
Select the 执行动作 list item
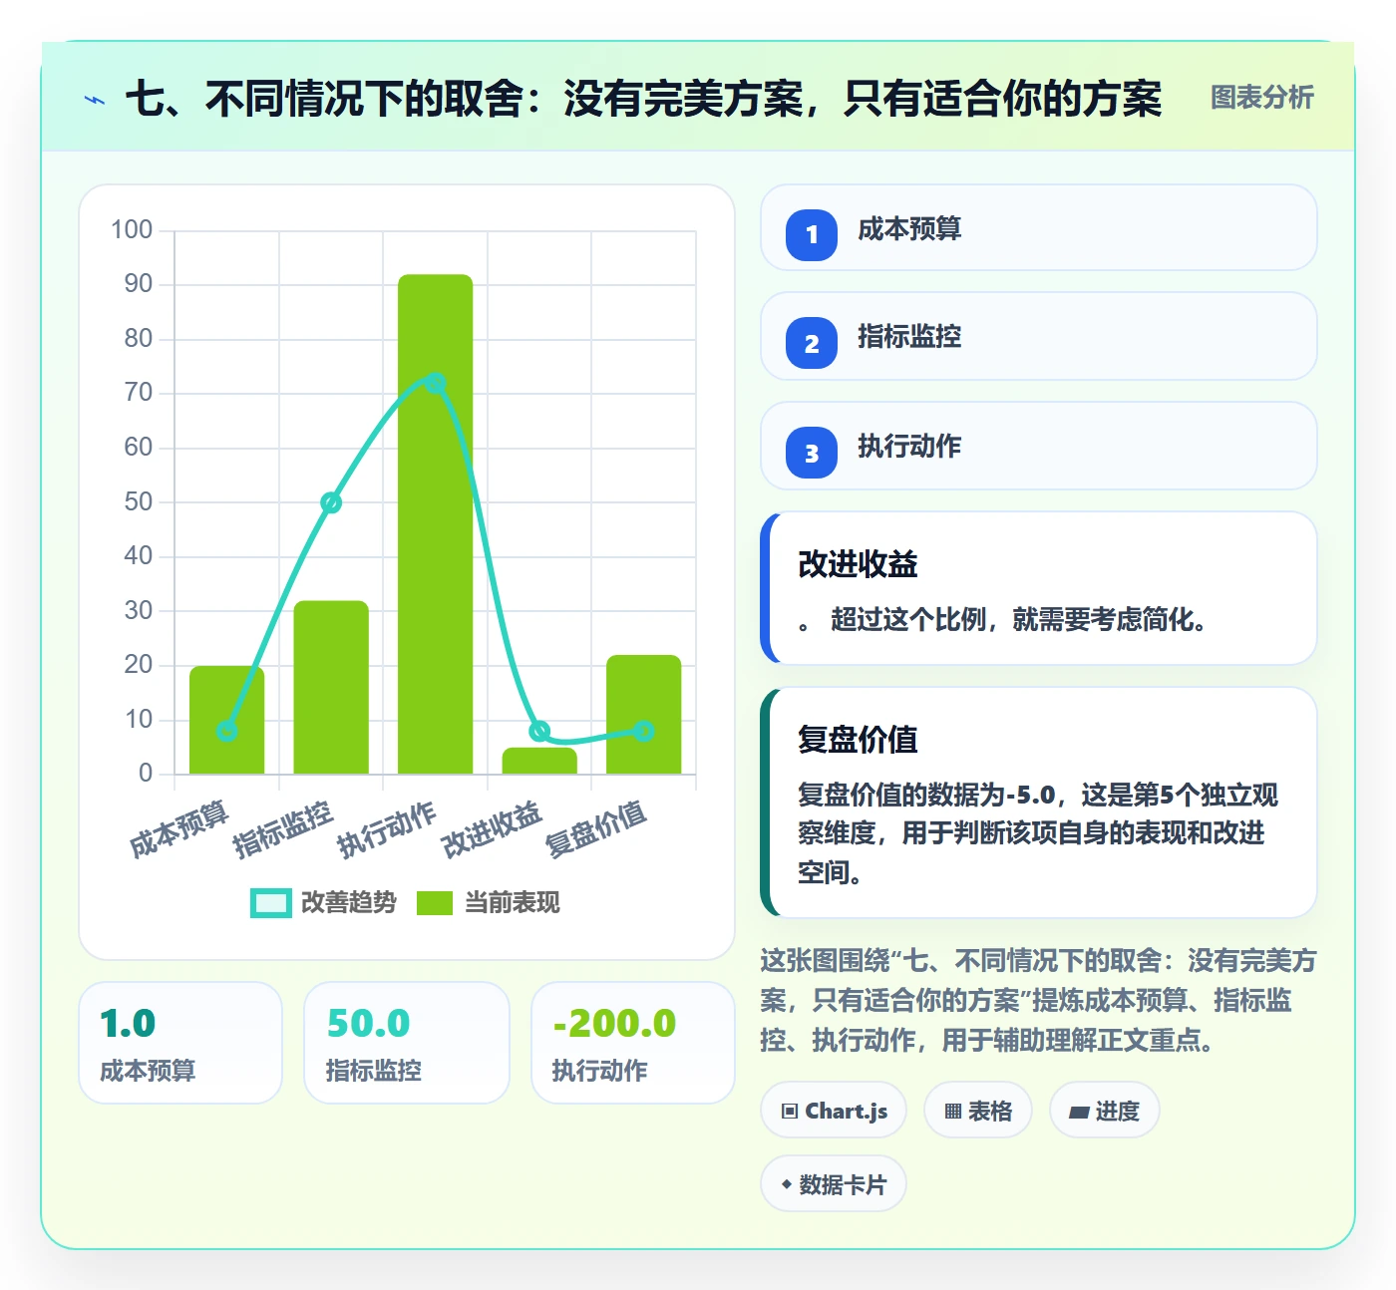click(1039, 446)
